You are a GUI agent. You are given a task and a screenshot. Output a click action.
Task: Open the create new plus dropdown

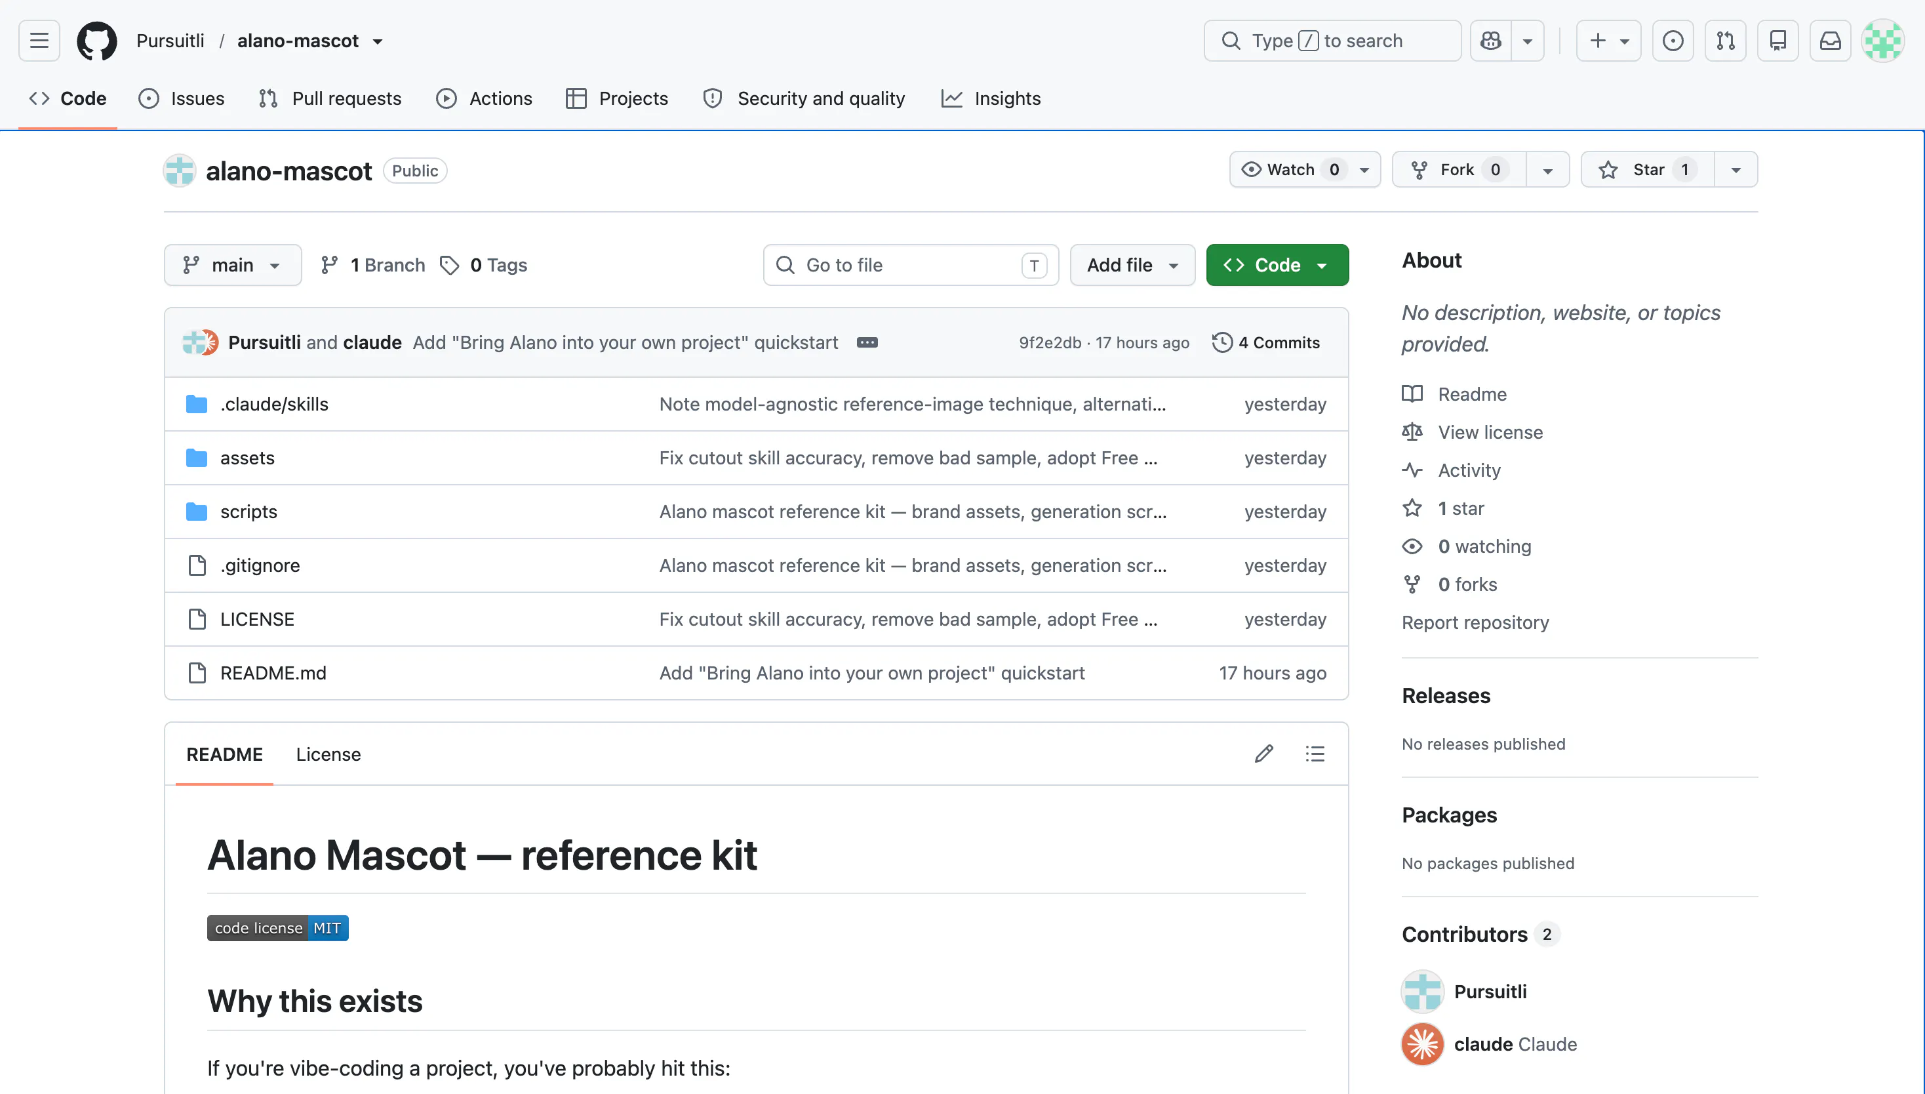tap(1608, 41)
